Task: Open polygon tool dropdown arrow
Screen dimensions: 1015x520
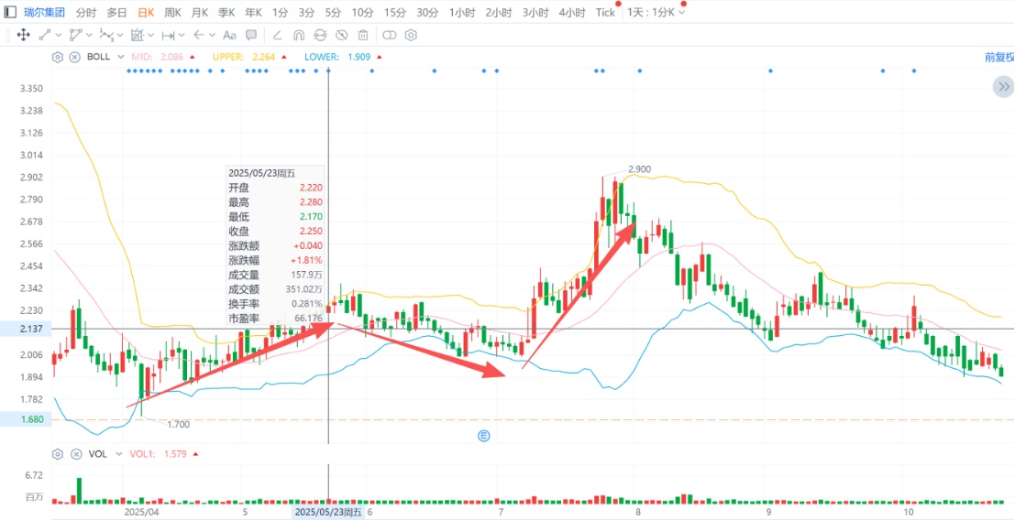Action: (89, 35)
